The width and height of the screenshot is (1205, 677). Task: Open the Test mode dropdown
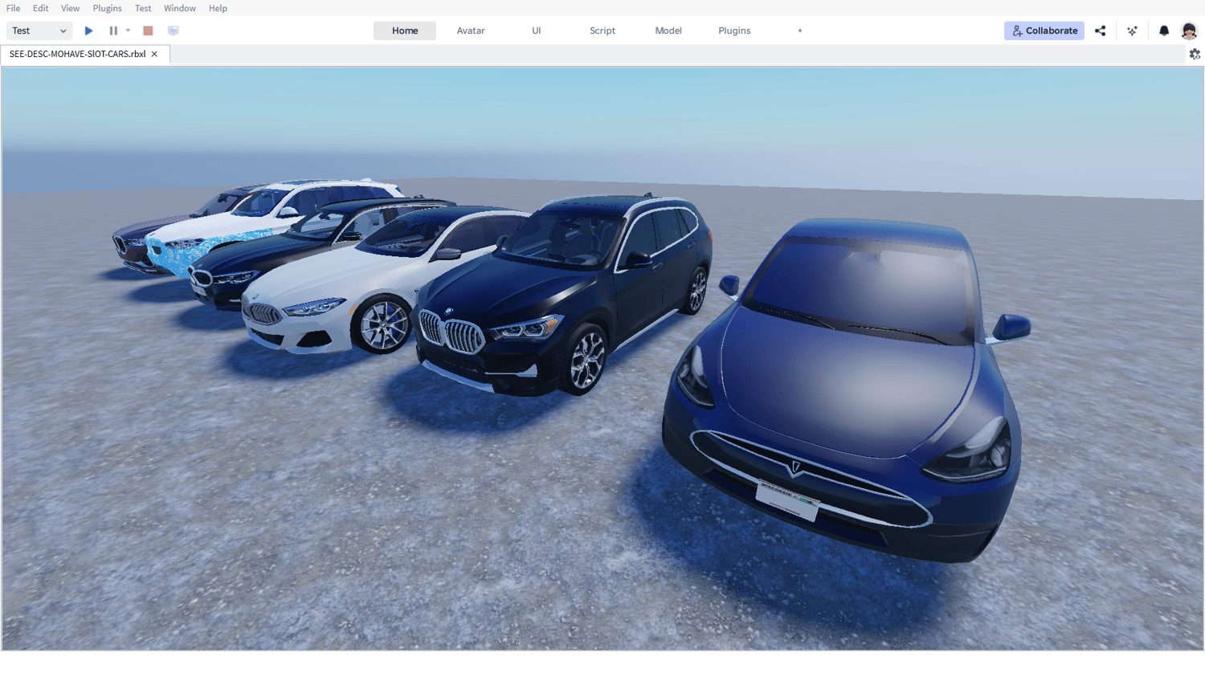39,31
